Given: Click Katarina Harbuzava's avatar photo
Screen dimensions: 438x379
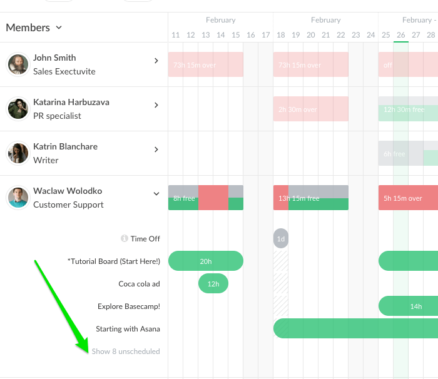Looking at the screenshot, I should (18, 109).
